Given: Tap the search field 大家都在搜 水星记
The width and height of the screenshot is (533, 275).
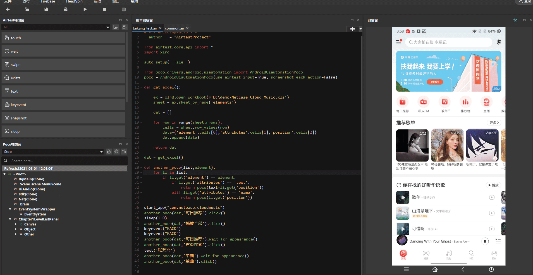Looking at the screenshot, I should (449, 42).
